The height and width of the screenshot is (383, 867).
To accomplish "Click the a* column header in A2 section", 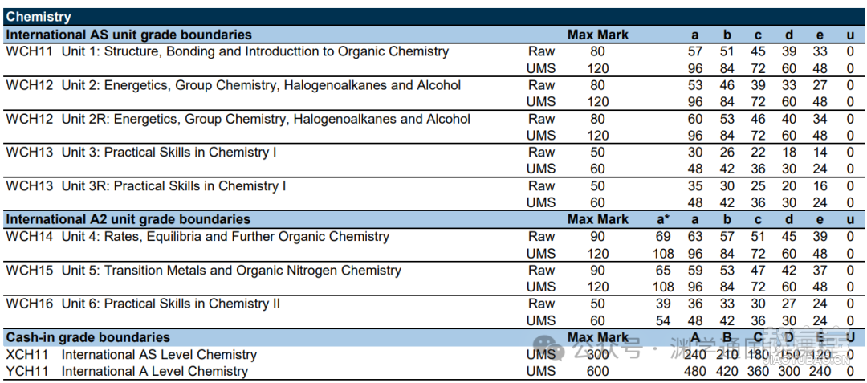I will pyautogui.click(x=663, y=219).
